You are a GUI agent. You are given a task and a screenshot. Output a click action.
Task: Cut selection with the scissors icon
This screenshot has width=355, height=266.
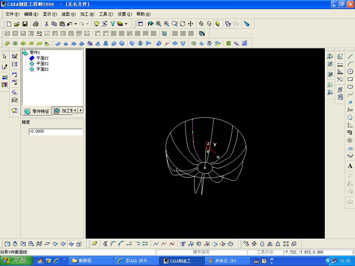pos(46,24)
